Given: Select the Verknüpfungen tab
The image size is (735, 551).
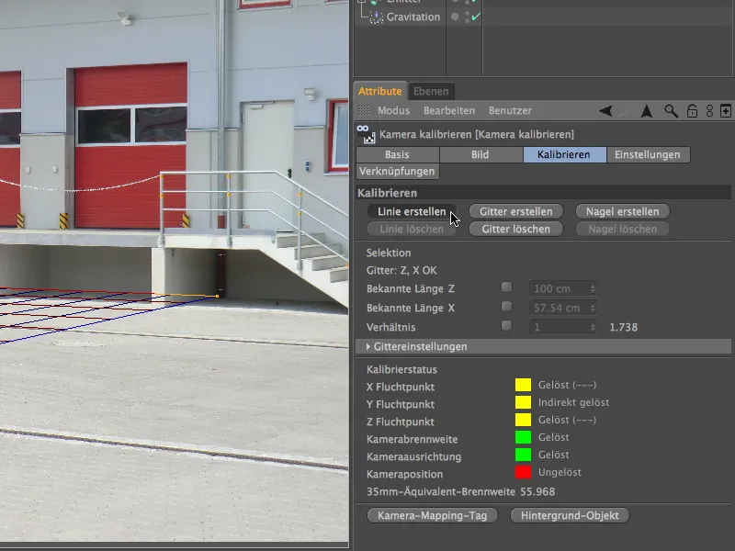Looking at the screenshot, I should [398, 171].
